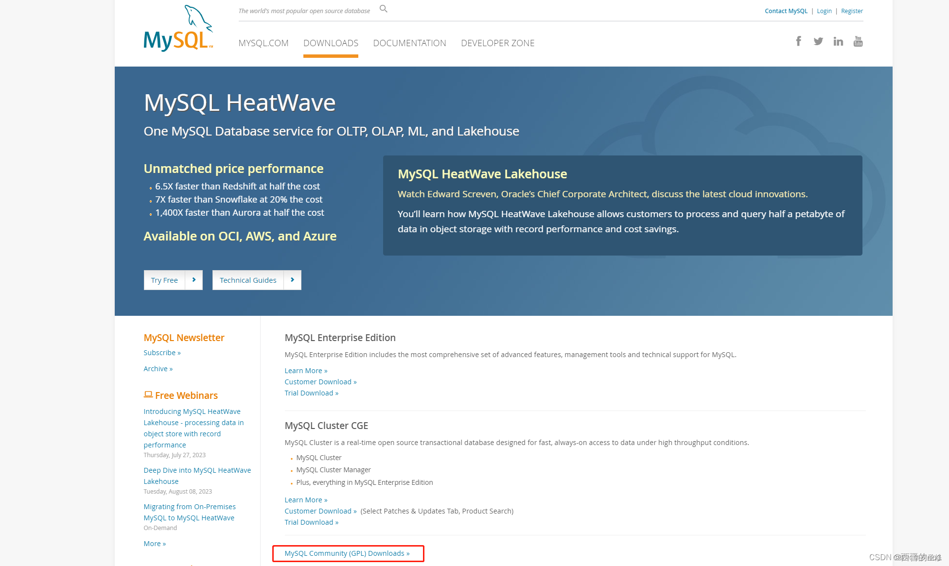Screen dimensions: 949x566
Task: Subscribe to the MySQL Newsletter
Action: [162, 353]
